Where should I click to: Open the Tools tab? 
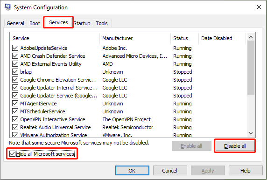pos(102,23)
